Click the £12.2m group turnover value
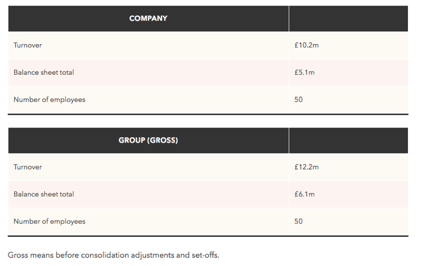 coord(306,167)
